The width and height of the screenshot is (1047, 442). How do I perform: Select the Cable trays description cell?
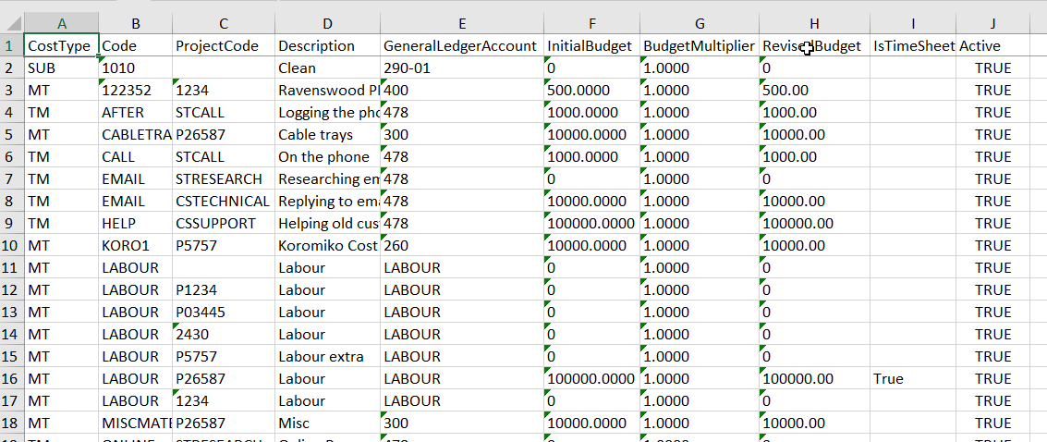click(x=328, y=134)
